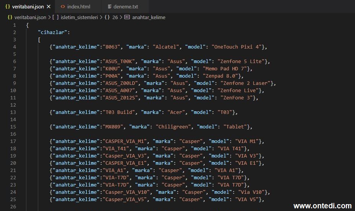Click "Memo Pad HD 7" model value
This screenshot has width=355, height=211.
(x=225, y=68)
